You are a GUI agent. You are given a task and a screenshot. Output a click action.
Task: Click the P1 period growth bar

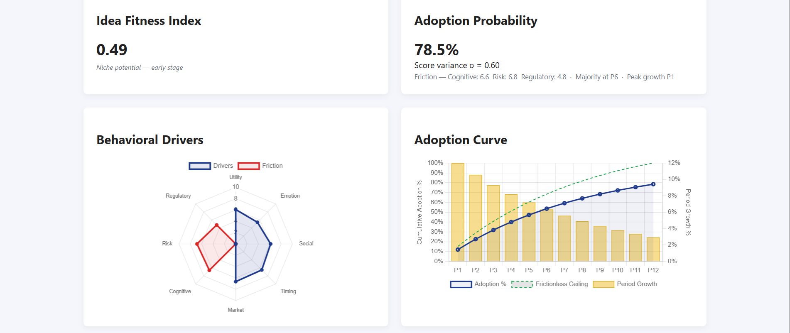[458, 212]
